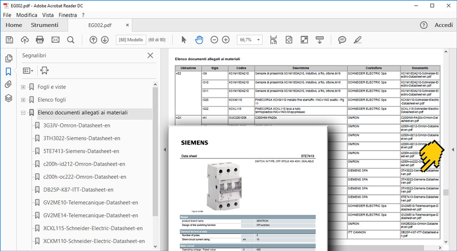457x251 pixels.
Task: Expand the Elenco fogli bookmark
Action: [23, 100]
